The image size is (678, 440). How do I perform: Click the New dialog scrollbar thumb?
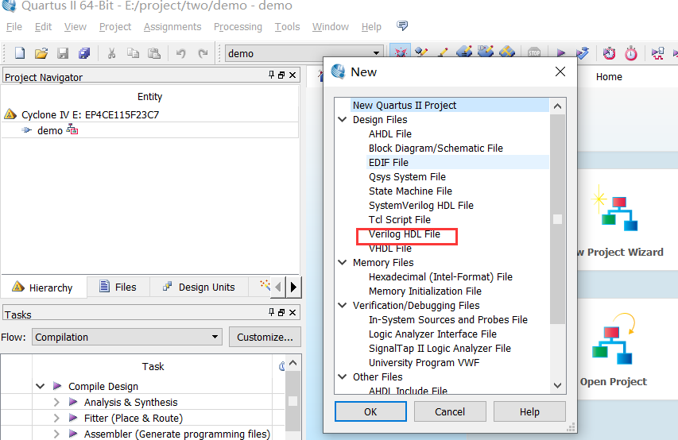(x=557, y=219)
